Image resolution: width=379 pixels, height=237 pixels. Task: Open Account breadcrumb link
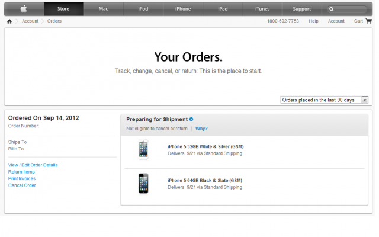[x=30, y=21]
